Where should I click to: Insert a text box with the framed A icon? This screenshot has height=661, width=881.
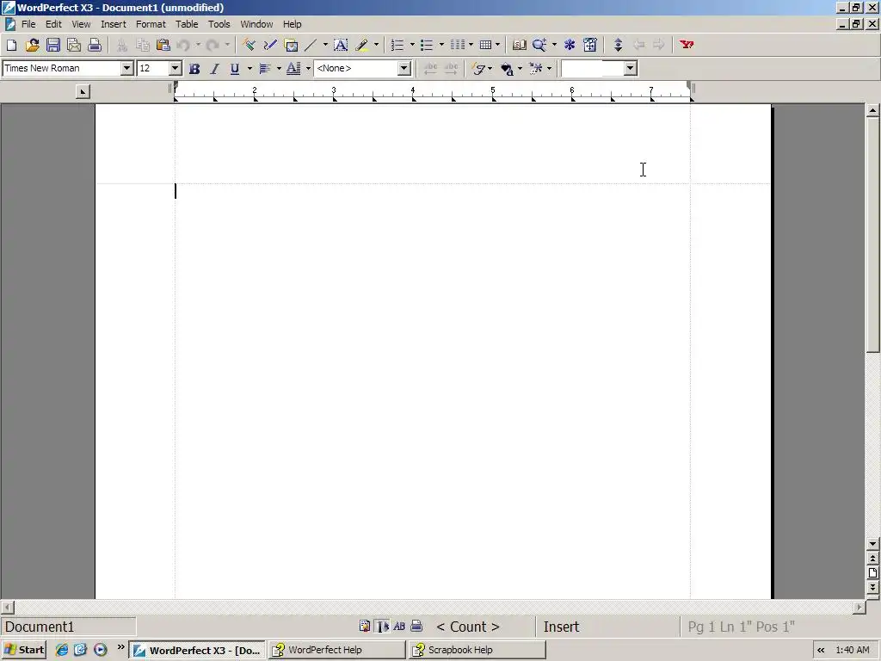[x=341, y=45]
